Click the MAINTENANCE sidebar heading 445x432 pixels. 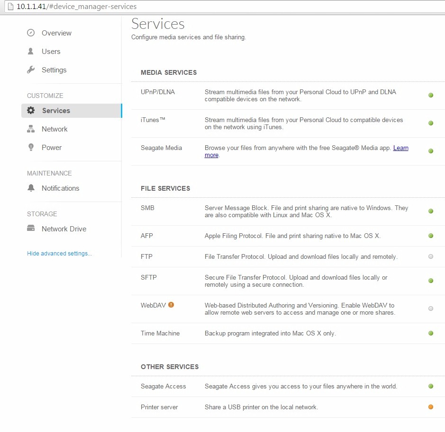tap(49, 173)
